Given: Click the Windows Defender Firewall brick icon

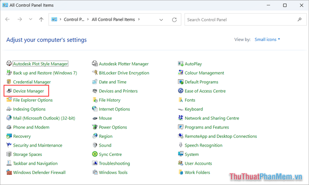Looking at the screenshot, I should 9,172.
